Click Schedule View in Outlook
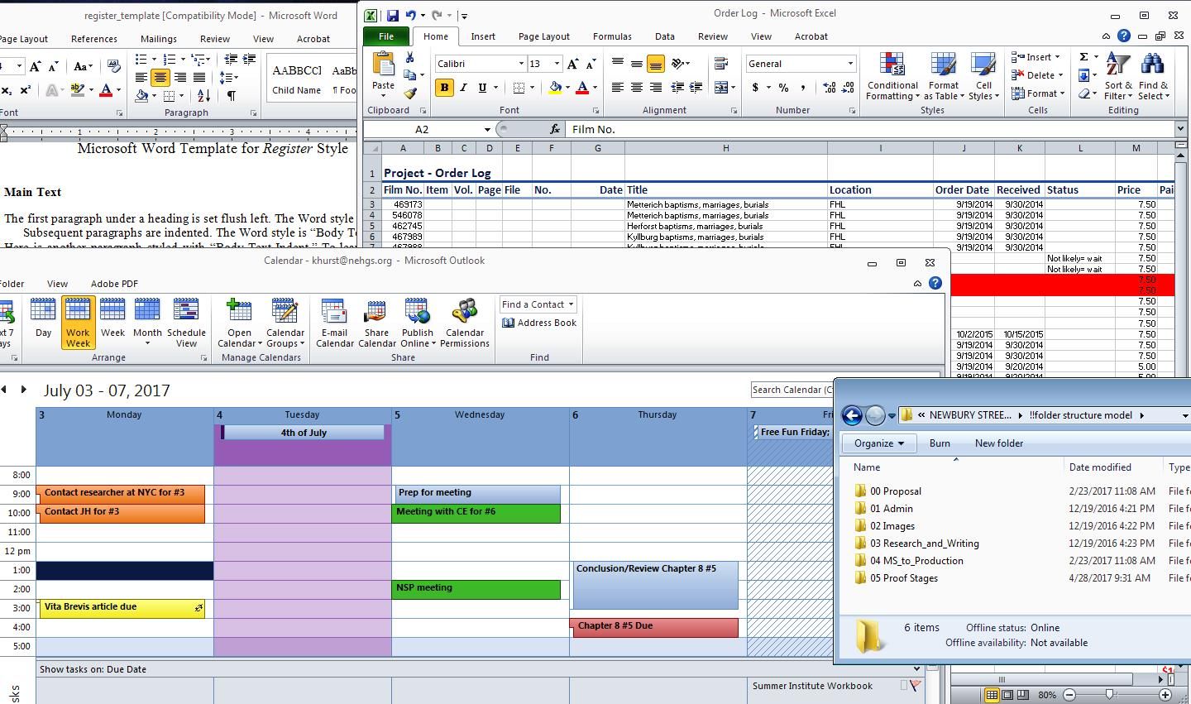The image size is (1191, 704). coord(186,323)
